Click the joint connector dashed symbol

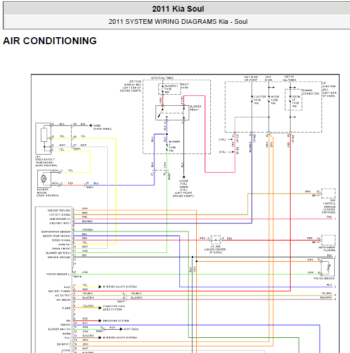click(215, 240)
